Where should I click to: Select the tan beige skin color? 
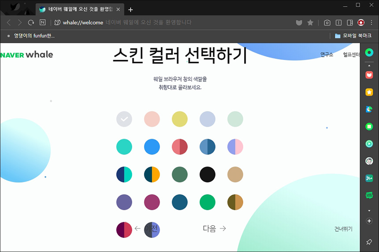pos(235,175)
